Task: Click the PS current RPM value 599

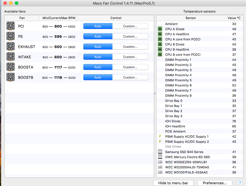Action: [x=58, y=37]
